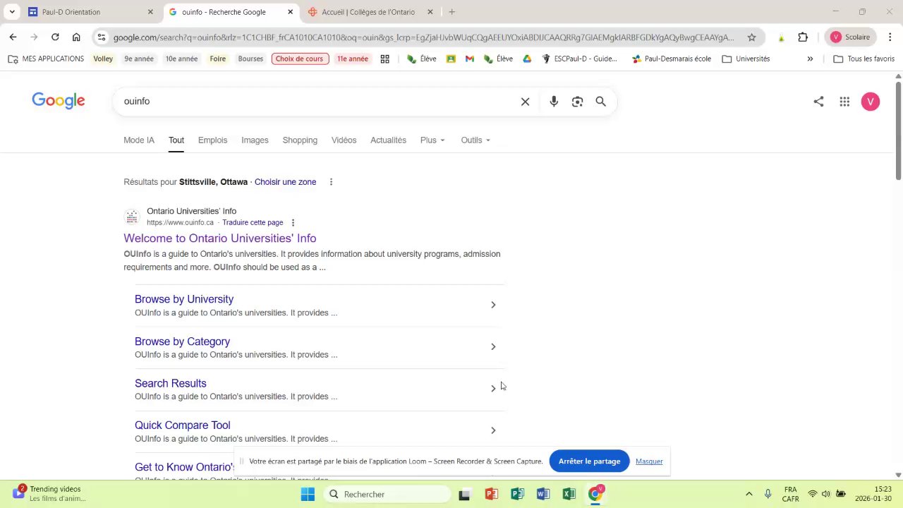This screenshot has height=508, width=903.
Task: Expand the Browse by Category result chevron
Action: point(493,346)
